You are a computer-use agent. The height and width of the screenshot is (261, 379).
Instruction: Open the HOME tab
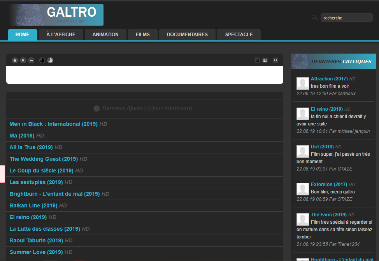(23, 35)
